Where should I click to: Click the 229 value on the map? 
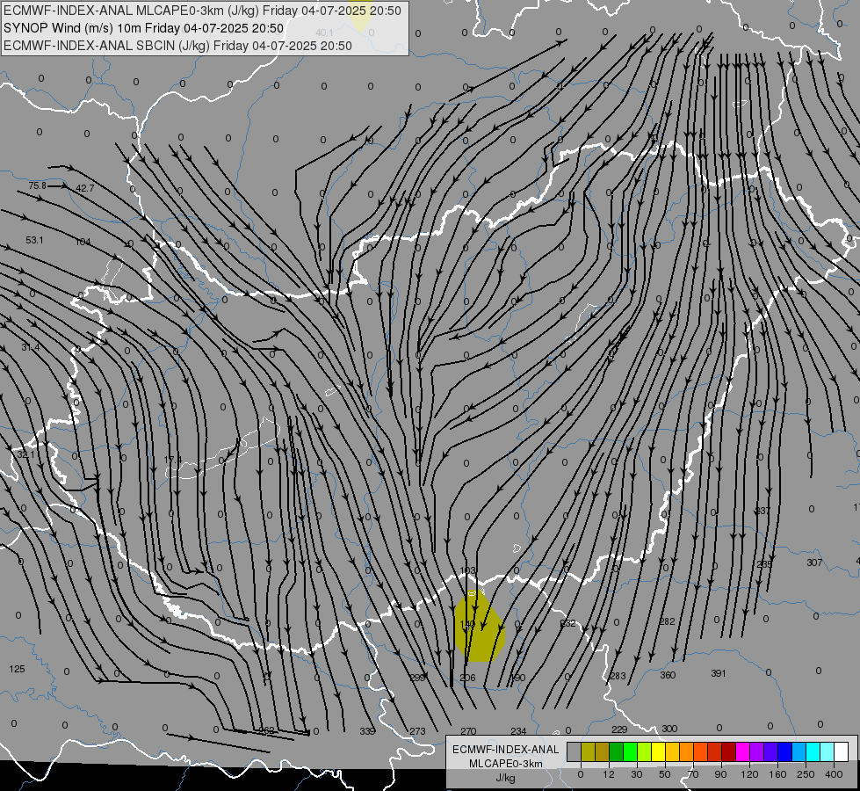pyautogui.click(x=619, y=729)
